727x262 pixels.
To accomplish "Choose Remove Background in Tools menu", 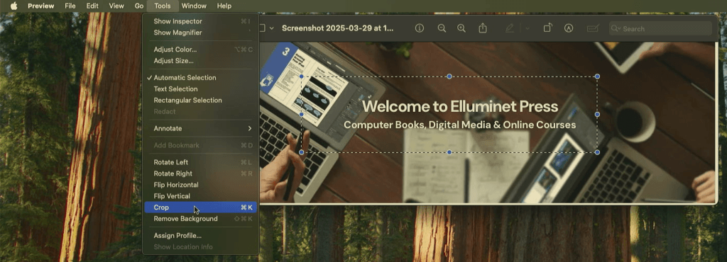I will tap(200, 219).
